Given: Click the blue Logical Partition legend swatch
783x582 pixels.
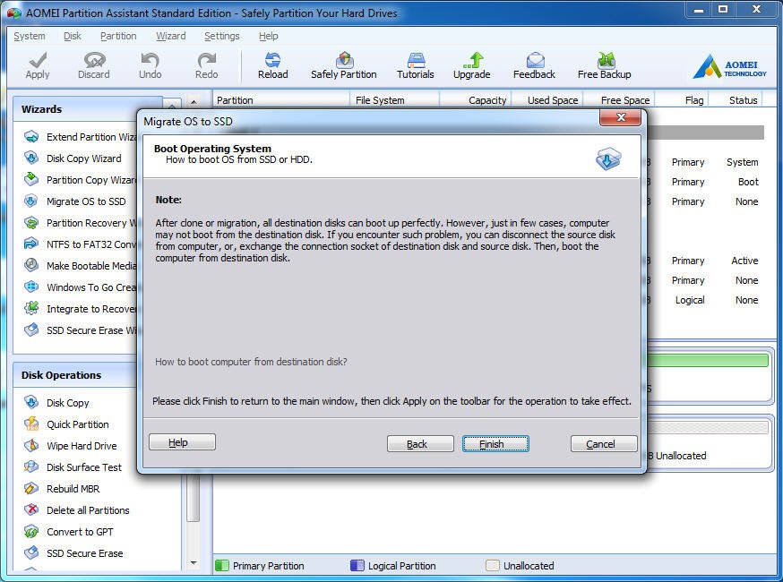Looking at the screenshot, I should pos(357,566).
